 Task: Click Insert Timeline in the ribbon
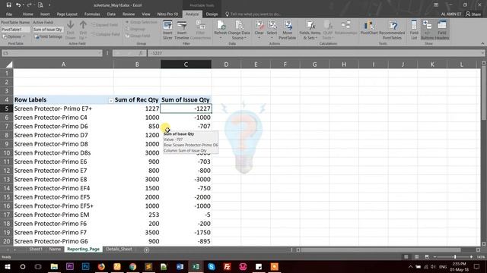tap(182, 30)
